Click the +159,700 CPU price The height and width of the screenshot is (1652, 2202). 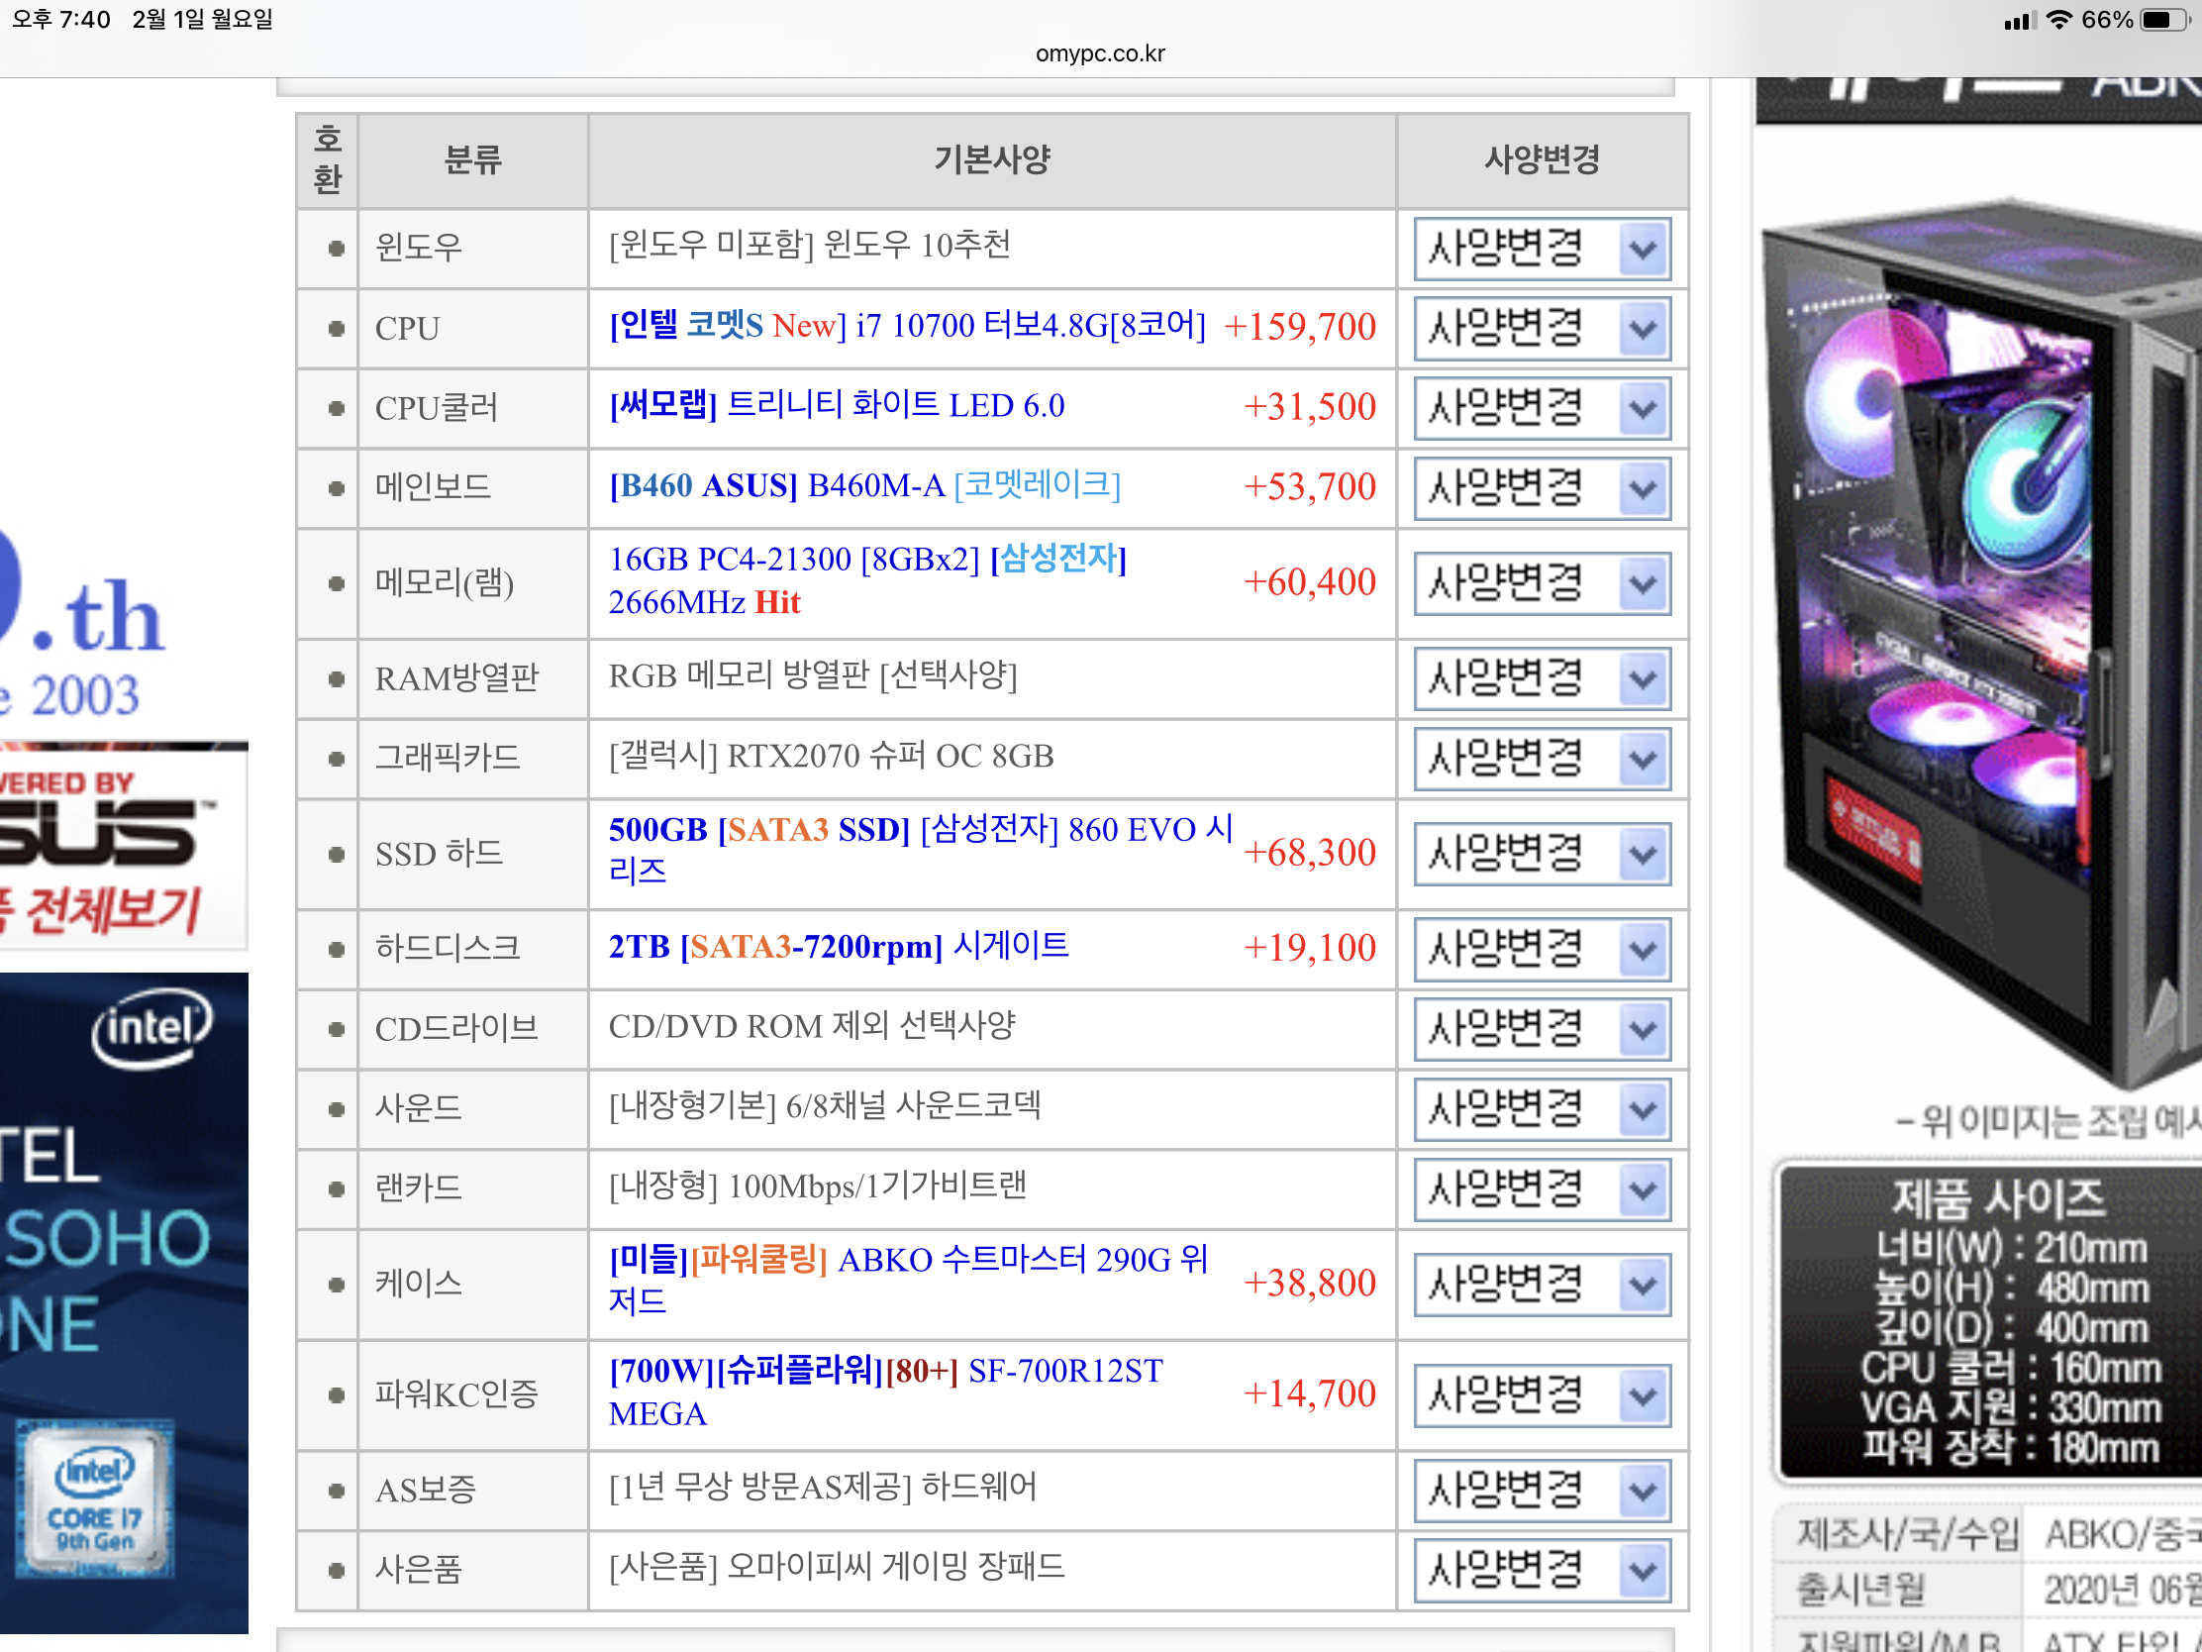click(1299, 327)
